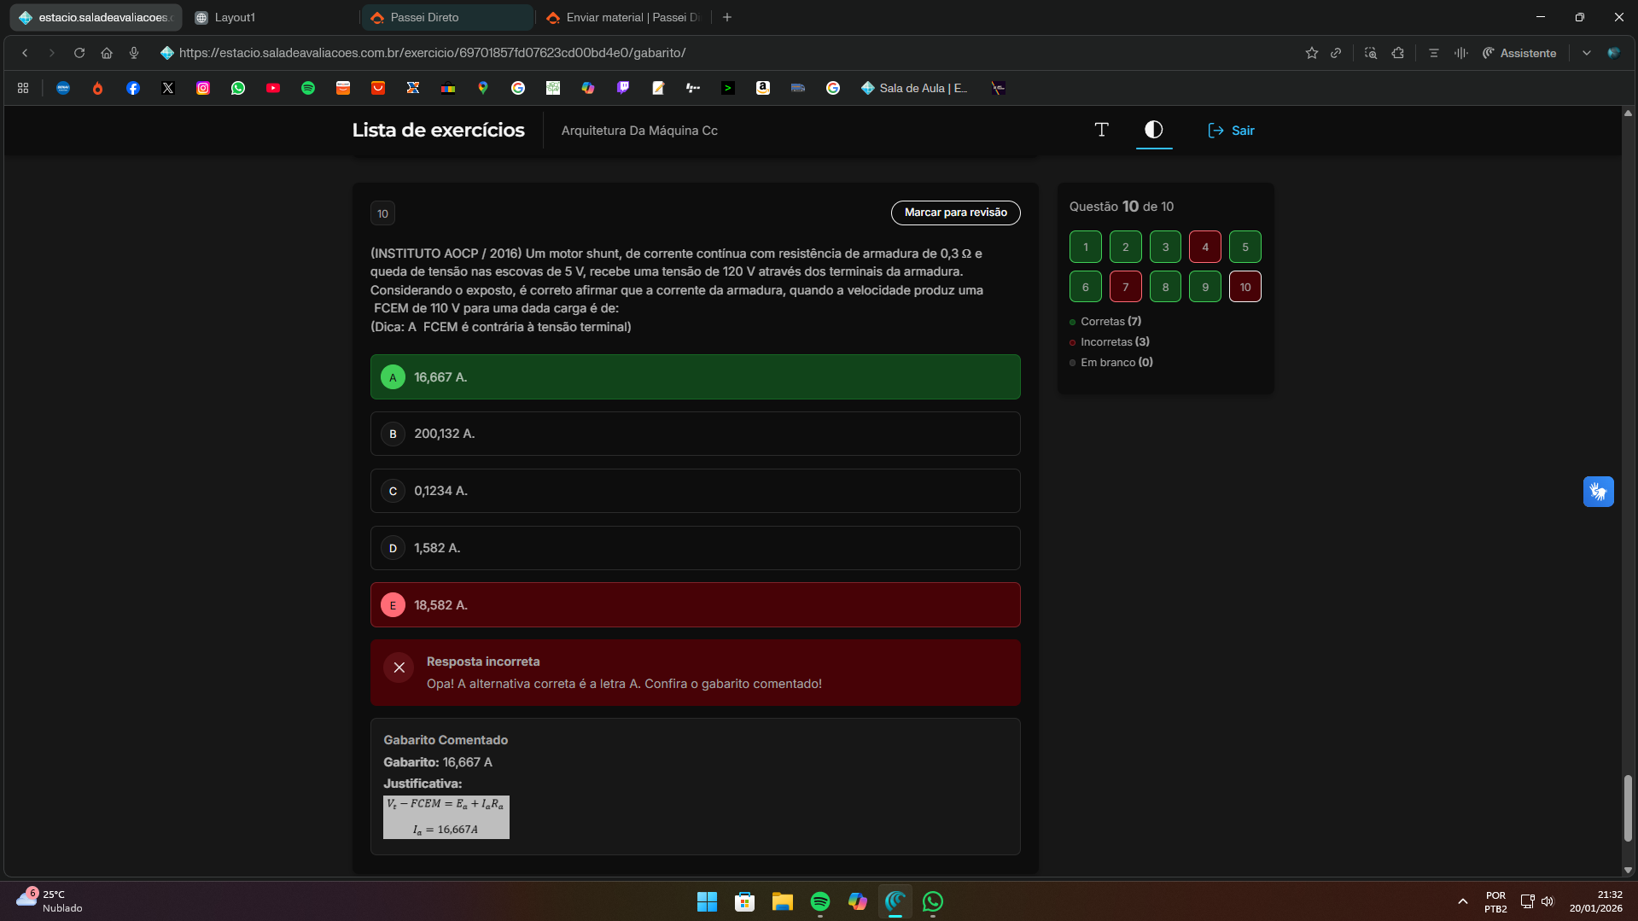
Task: Show hidden system tray icons
Action: (1462, 901)
